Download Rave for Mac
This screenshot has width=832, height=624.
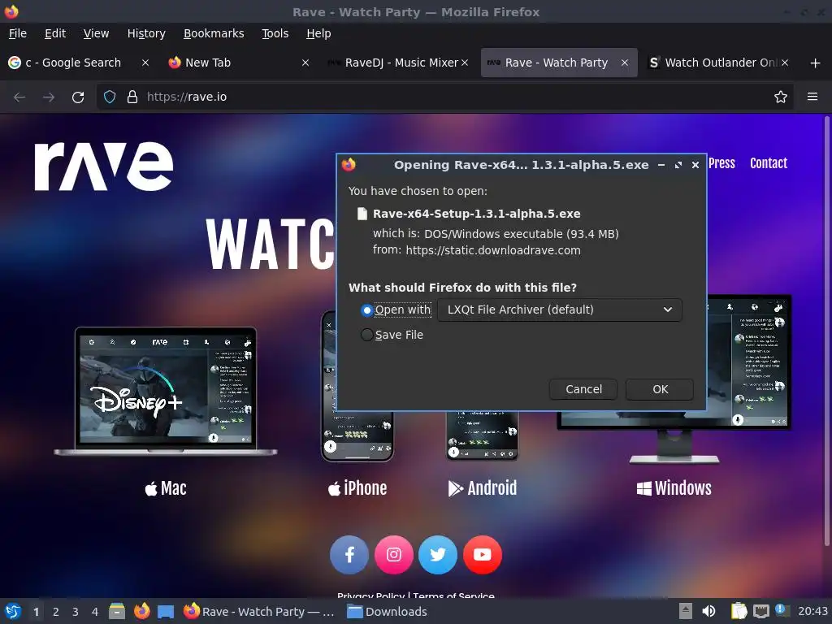(166, 488)
